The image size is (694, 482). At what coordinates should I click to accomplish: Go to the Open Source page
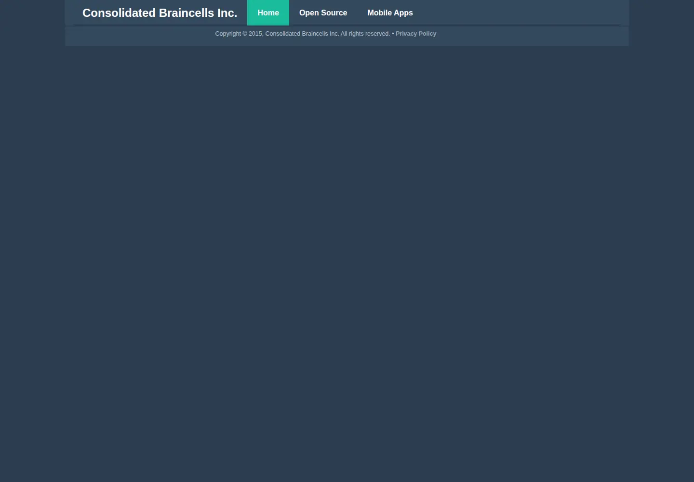[x=323, y=13]
